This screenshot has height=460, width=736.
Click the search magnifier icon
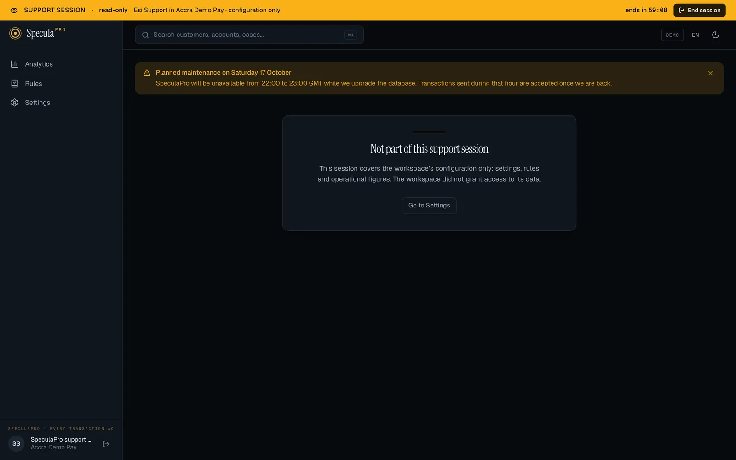coord(145,35)
